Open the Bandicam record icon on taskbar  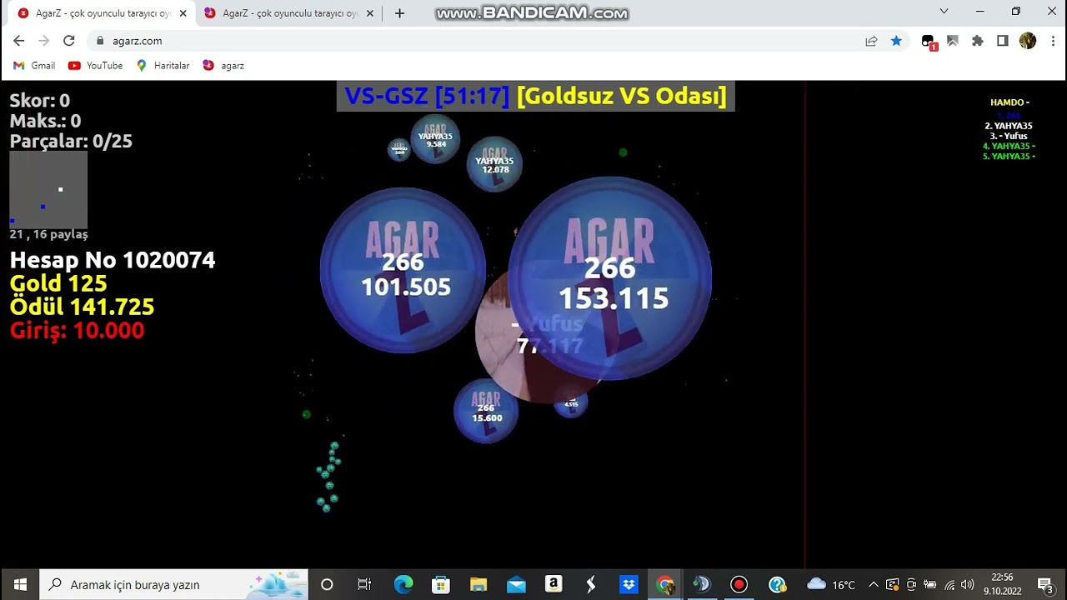pos(739,584)
